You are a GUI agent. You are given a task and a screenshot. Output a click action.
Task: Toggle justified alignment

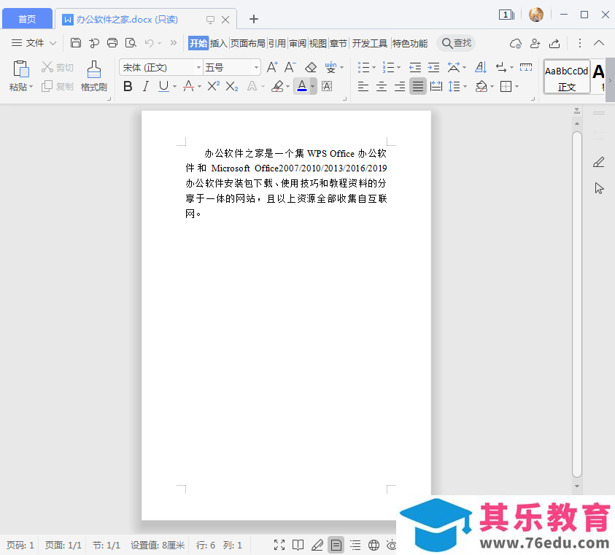418,86
